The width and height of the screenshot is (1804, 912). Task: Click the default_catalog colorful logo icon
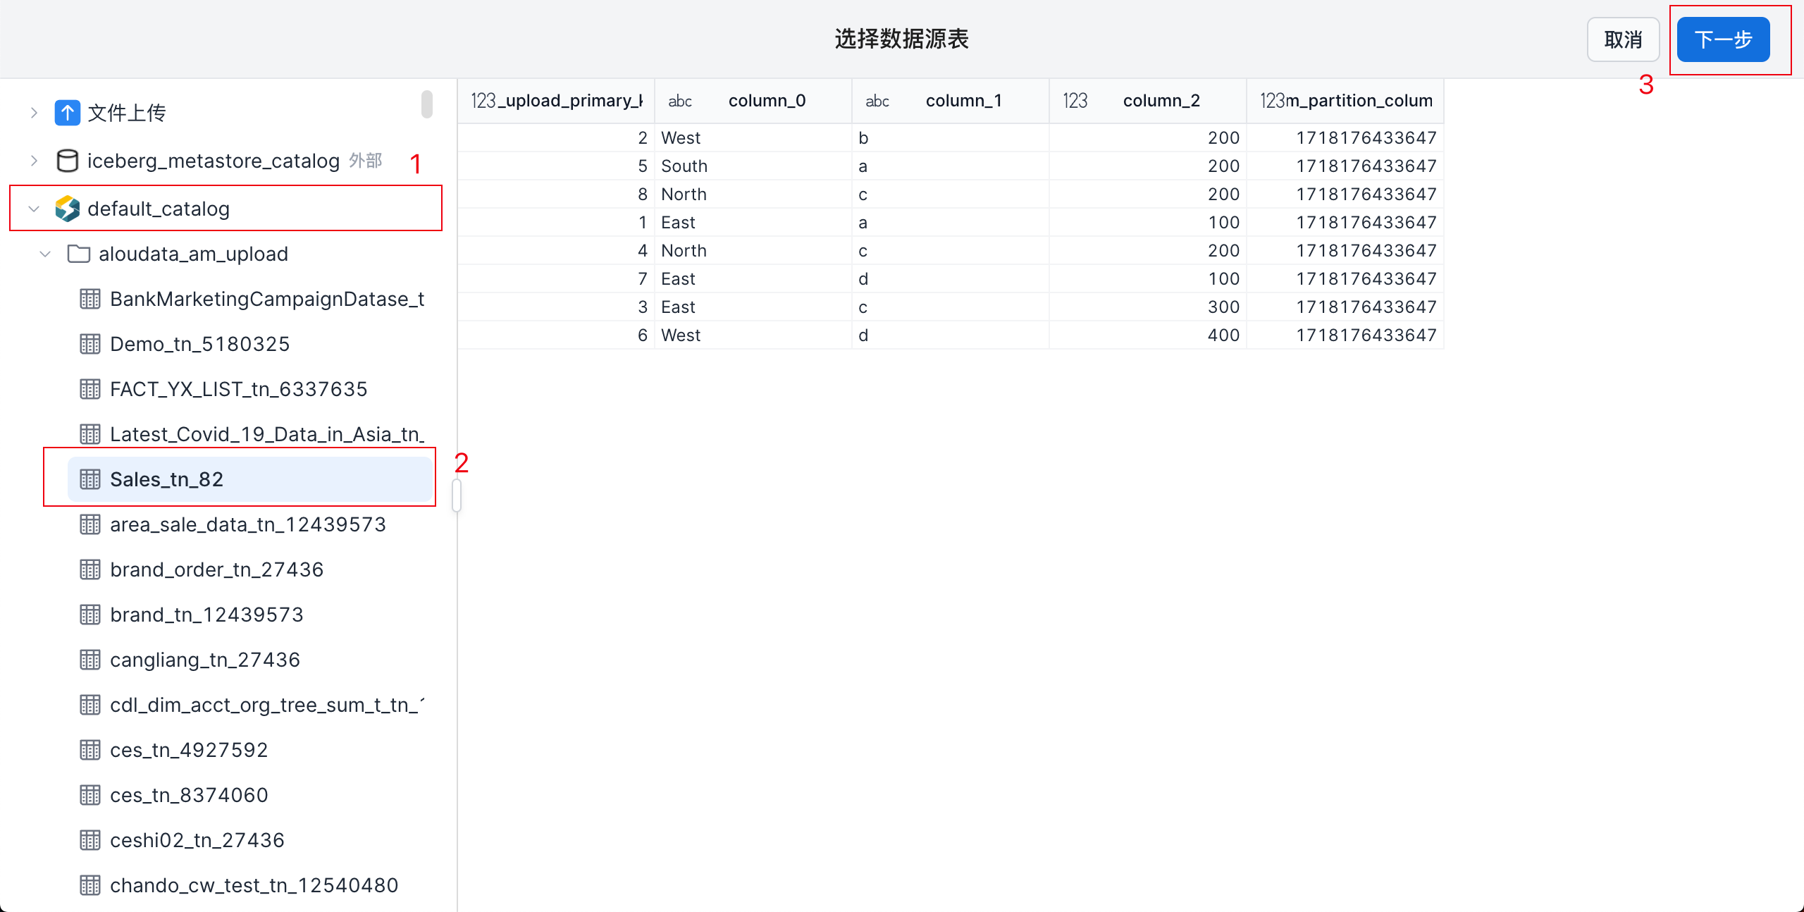(x=67, y=209)
